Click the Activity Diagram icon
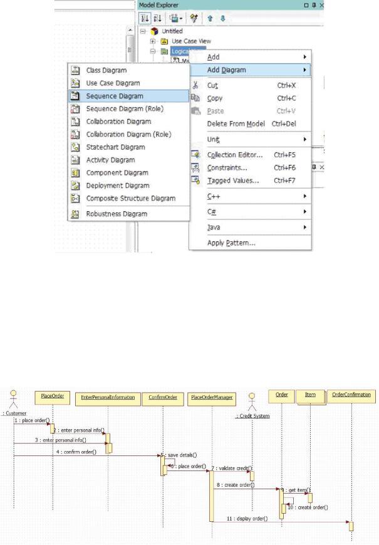Viewport: 379px width, 545px height. (75, 160)
